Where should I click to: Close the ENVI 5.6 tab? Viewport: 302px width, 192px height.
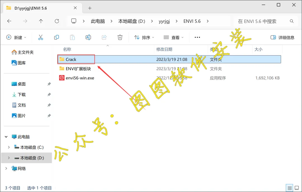[75, 8]
